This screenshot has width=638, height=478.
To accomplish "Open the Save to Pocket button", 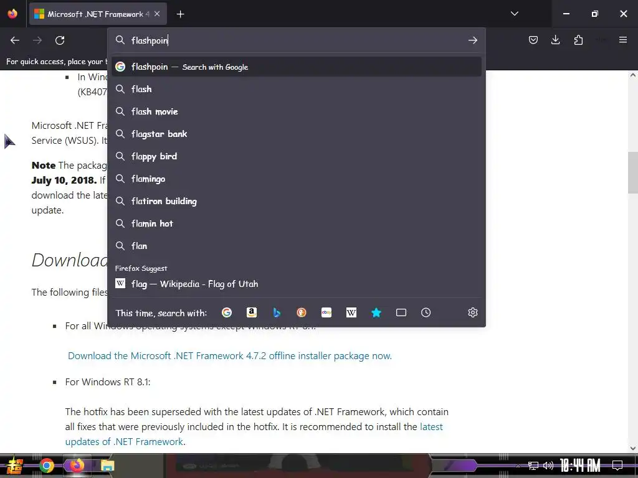I will tap(533, 40).
